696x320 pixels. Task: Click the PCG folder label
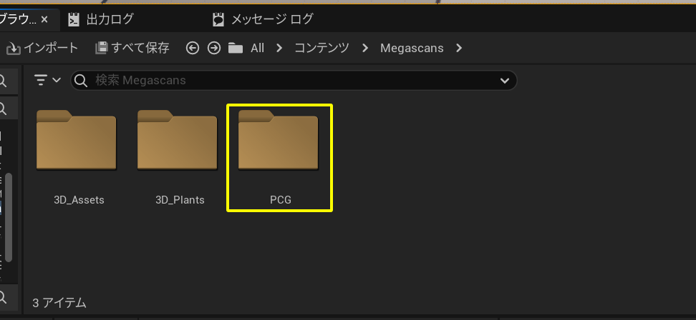[281, 200]
